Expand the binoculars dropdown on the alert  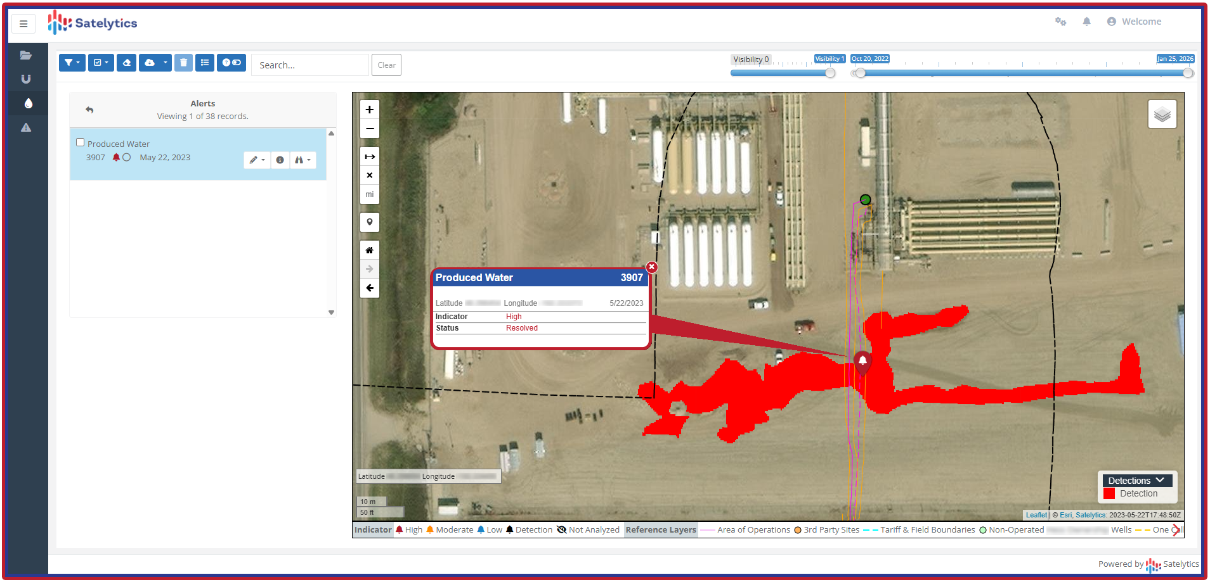[x=302, y=160]
